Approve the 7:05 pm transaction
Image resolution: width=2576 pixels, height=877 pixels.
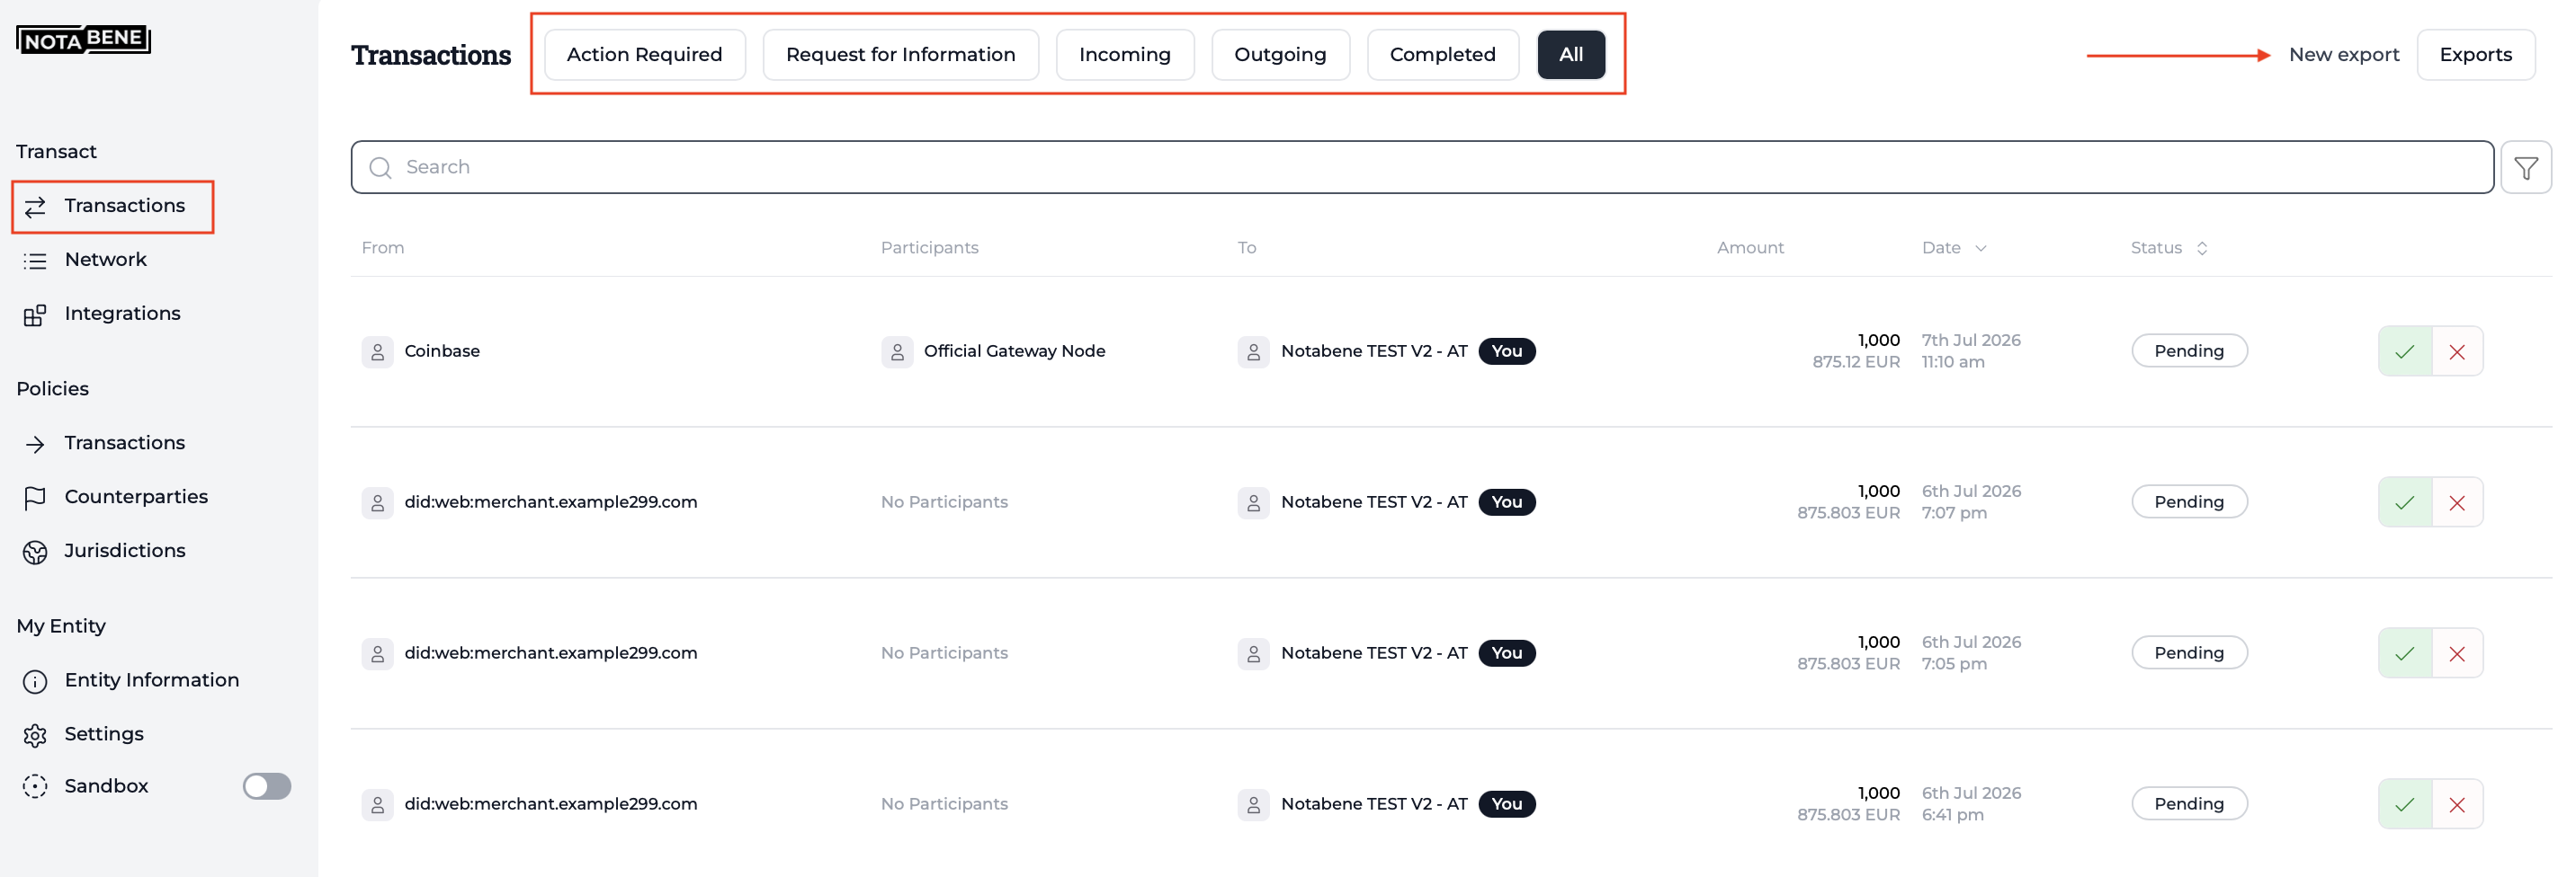[2404, 653]
